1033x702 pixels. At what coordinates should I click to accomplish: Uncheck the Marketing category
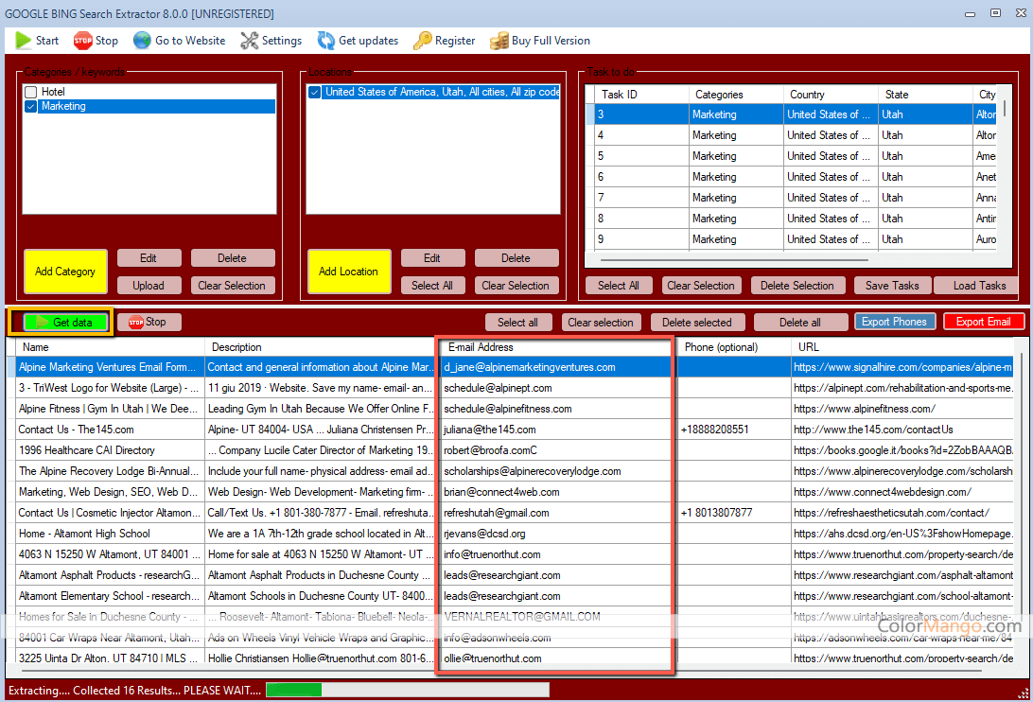point(28,106)
